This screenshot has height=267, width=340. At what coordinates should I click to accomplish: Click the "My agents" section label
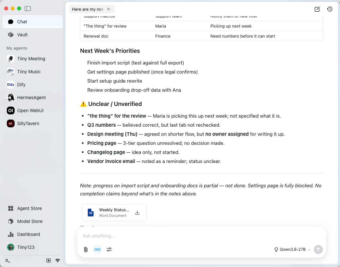pyautogui.click(x=17, y=48)
